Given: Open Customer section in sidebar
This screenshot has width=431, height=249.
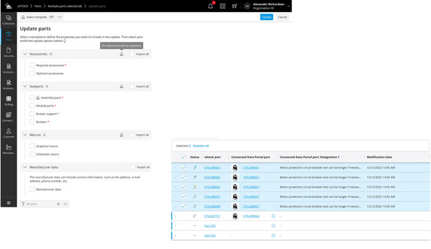Looking at the screenshot, I should click(9, 134).
